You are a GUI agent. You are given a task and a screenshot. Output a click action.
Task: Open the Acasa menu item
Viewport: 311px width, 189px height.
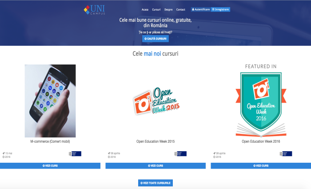[x=145, y=9]
